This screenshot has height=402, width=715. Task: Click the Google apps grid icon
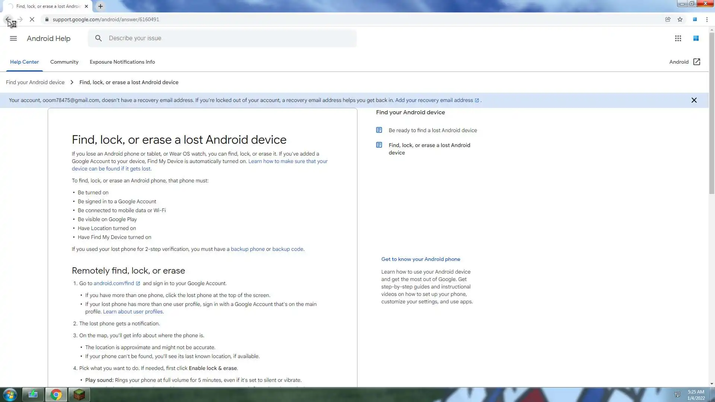678,38
